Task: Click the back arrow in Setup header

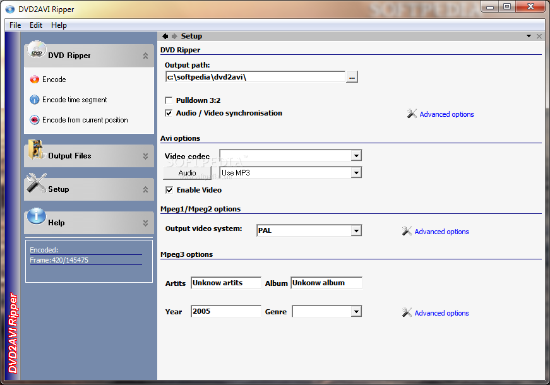Action: [165, 36]
